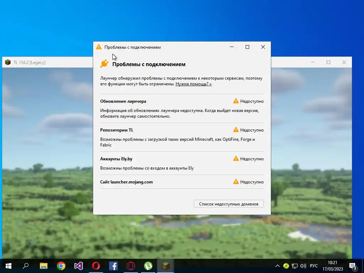Image resolution: width=364 pixels, height=273 pixels.
Task: Launch Google Chrome from taskbar
Action: pyautogui.click(x=61, y=266)
